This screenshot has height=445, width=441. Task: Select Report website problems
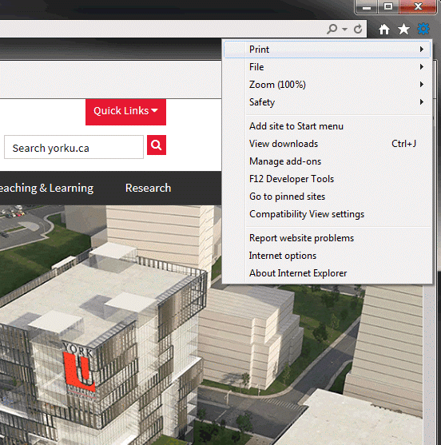pos(327,238)
